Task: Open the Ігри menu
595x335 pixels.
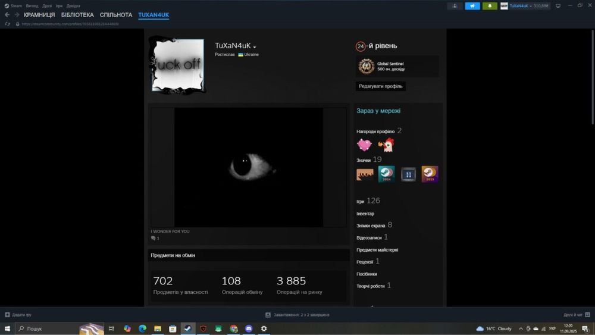Action: [59, 6]
